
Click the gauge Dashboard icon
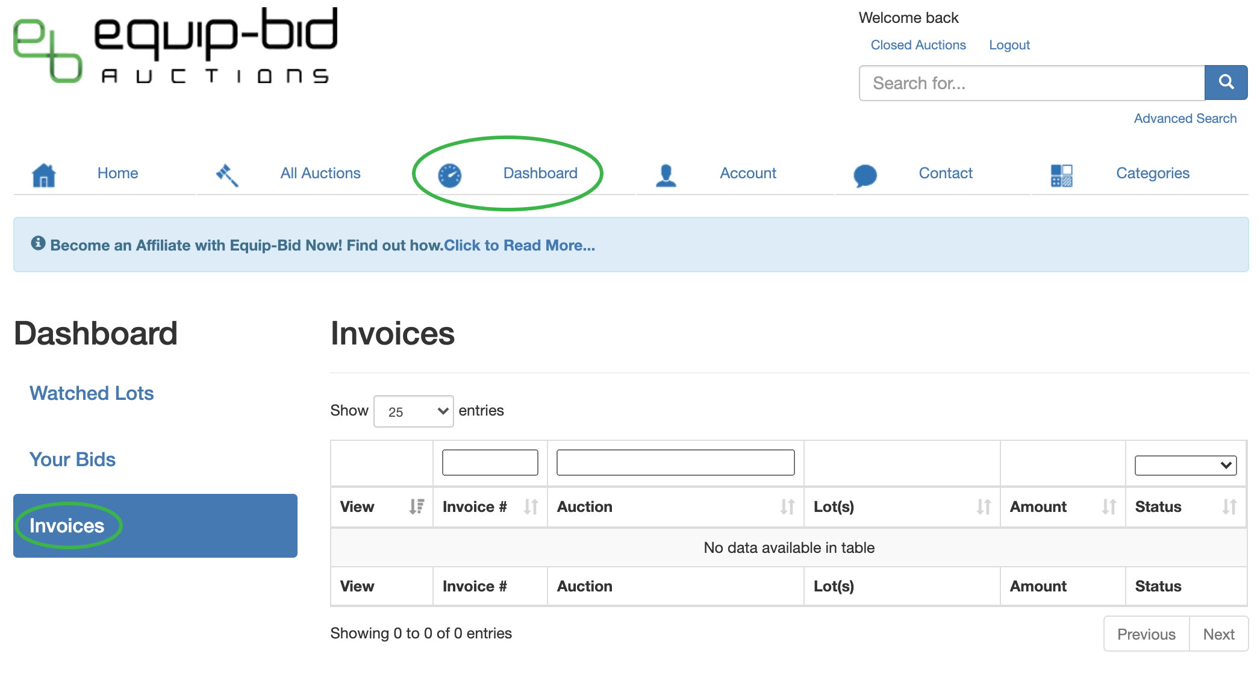pos(449,175)
